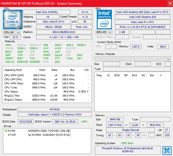Screen dimensions: 173x156
Task: Click the tRFC value 234
Action: pos(167,135)
